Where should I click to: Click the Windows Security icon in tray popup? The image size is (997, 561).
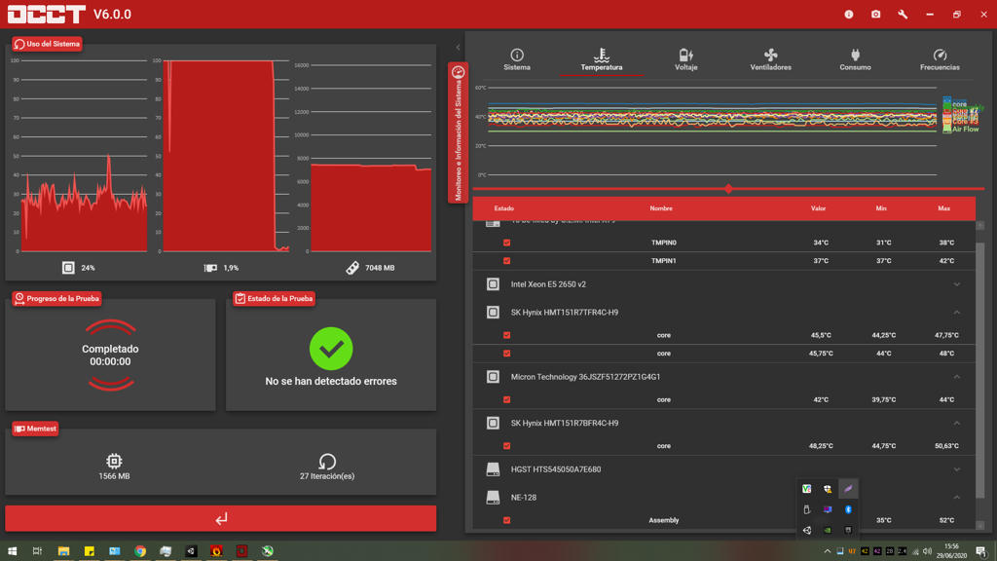(x=828, y=489)
